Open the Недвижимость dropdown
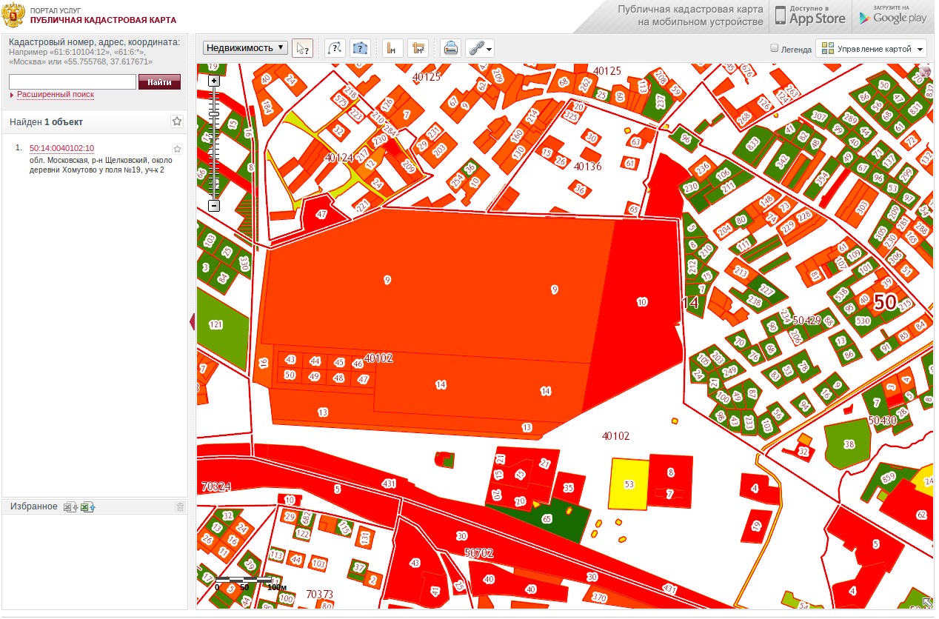Screen dimensions: 939x619 [246, 48]
